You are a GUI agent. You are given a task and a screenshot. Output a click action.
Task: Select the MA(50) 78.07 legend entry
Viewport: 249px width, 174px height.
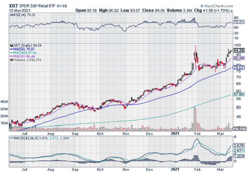pyautogui.click(x=22, y=49)
